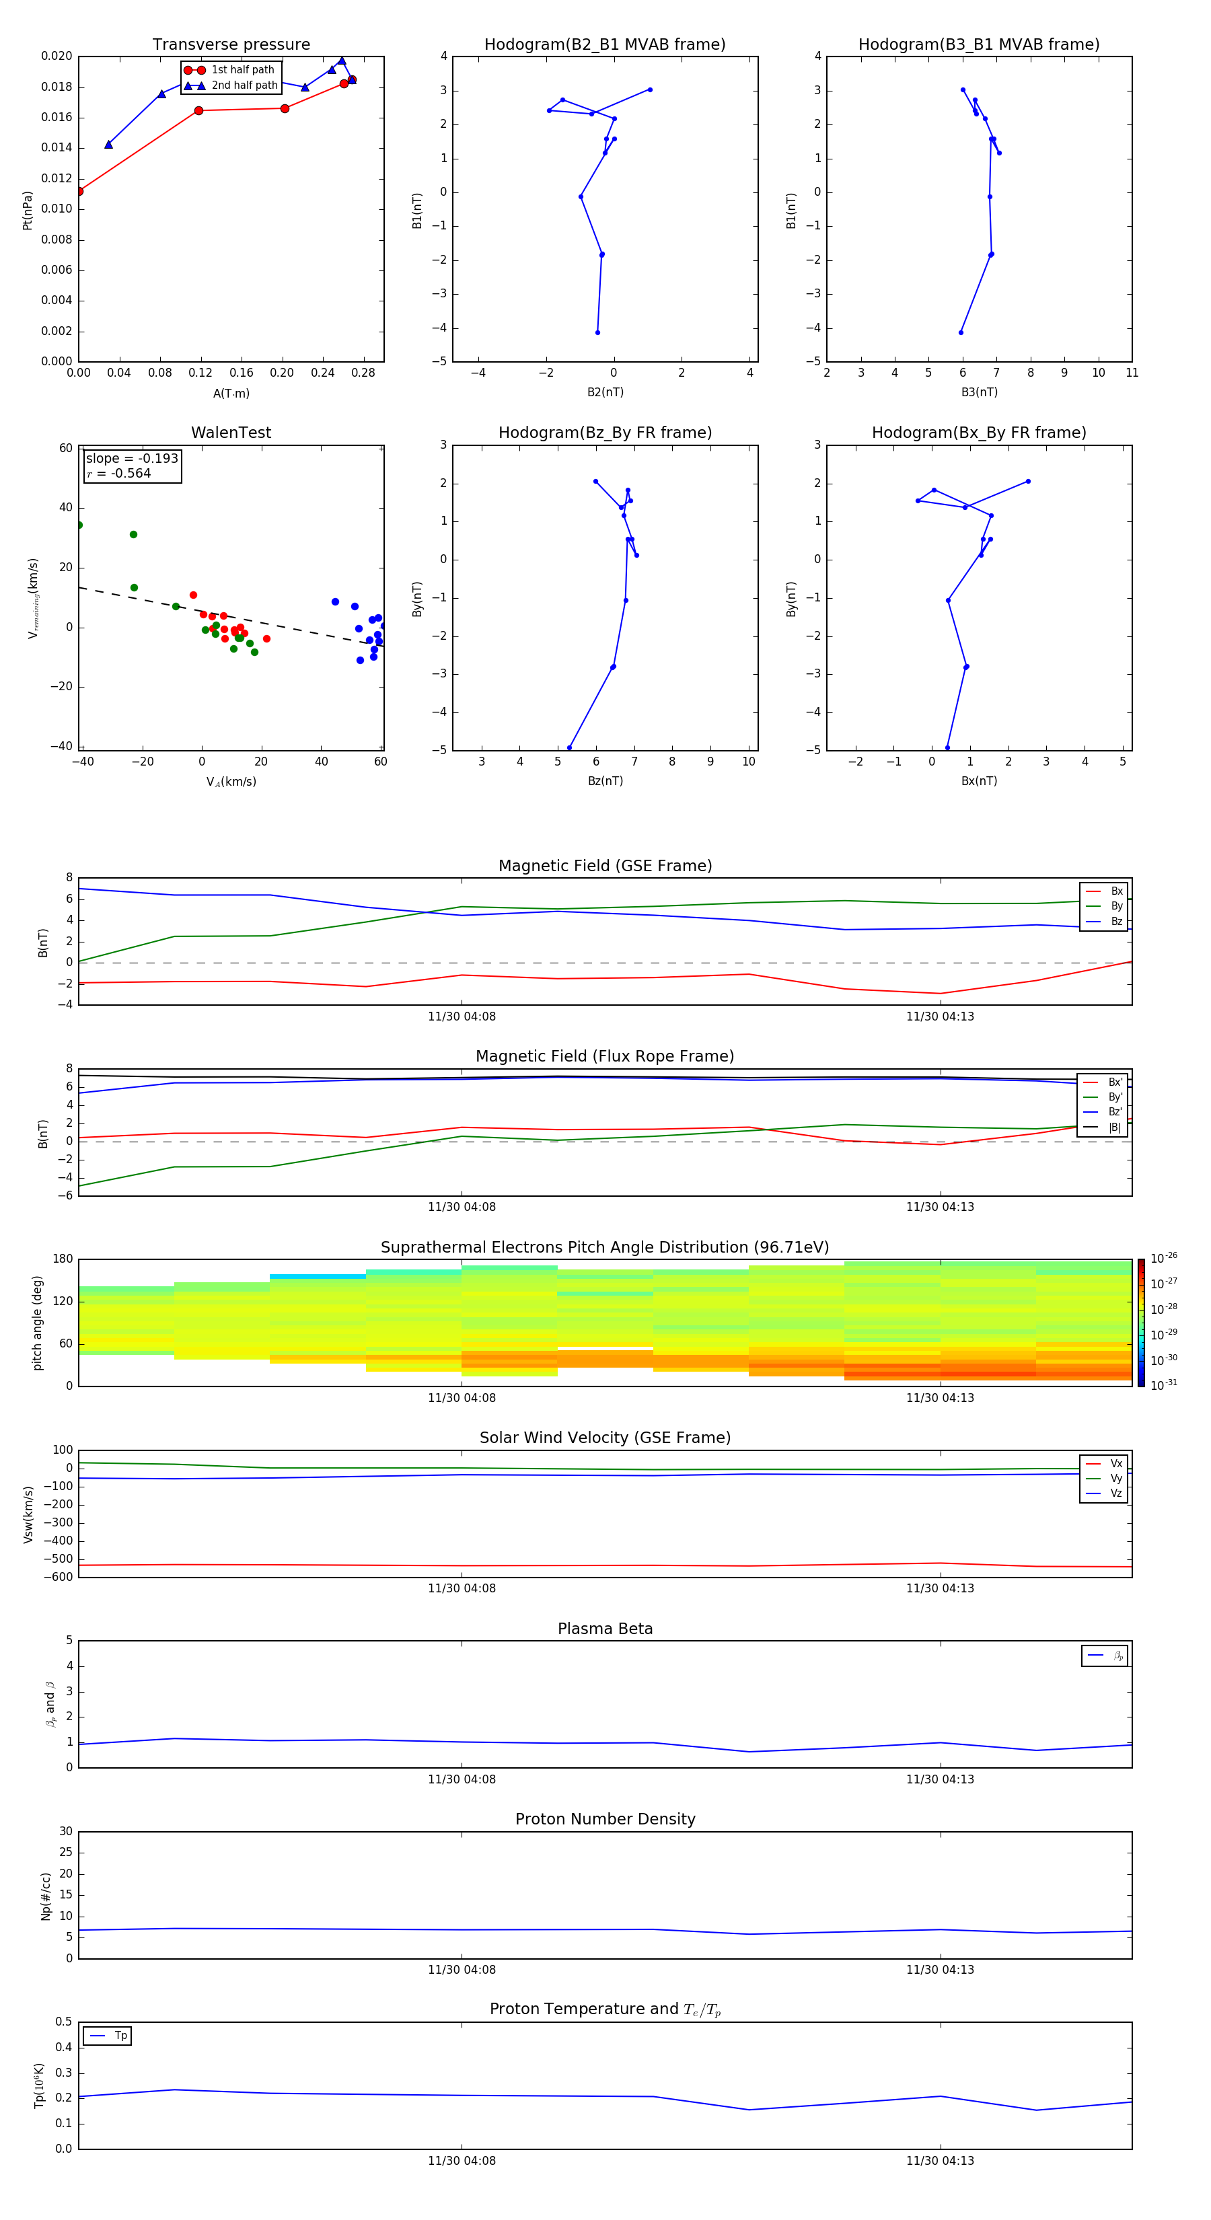Click the 'WalenTest' plot title
Image resolution: width=1211 pixels, height=2220 pixels.
(231, 433)
